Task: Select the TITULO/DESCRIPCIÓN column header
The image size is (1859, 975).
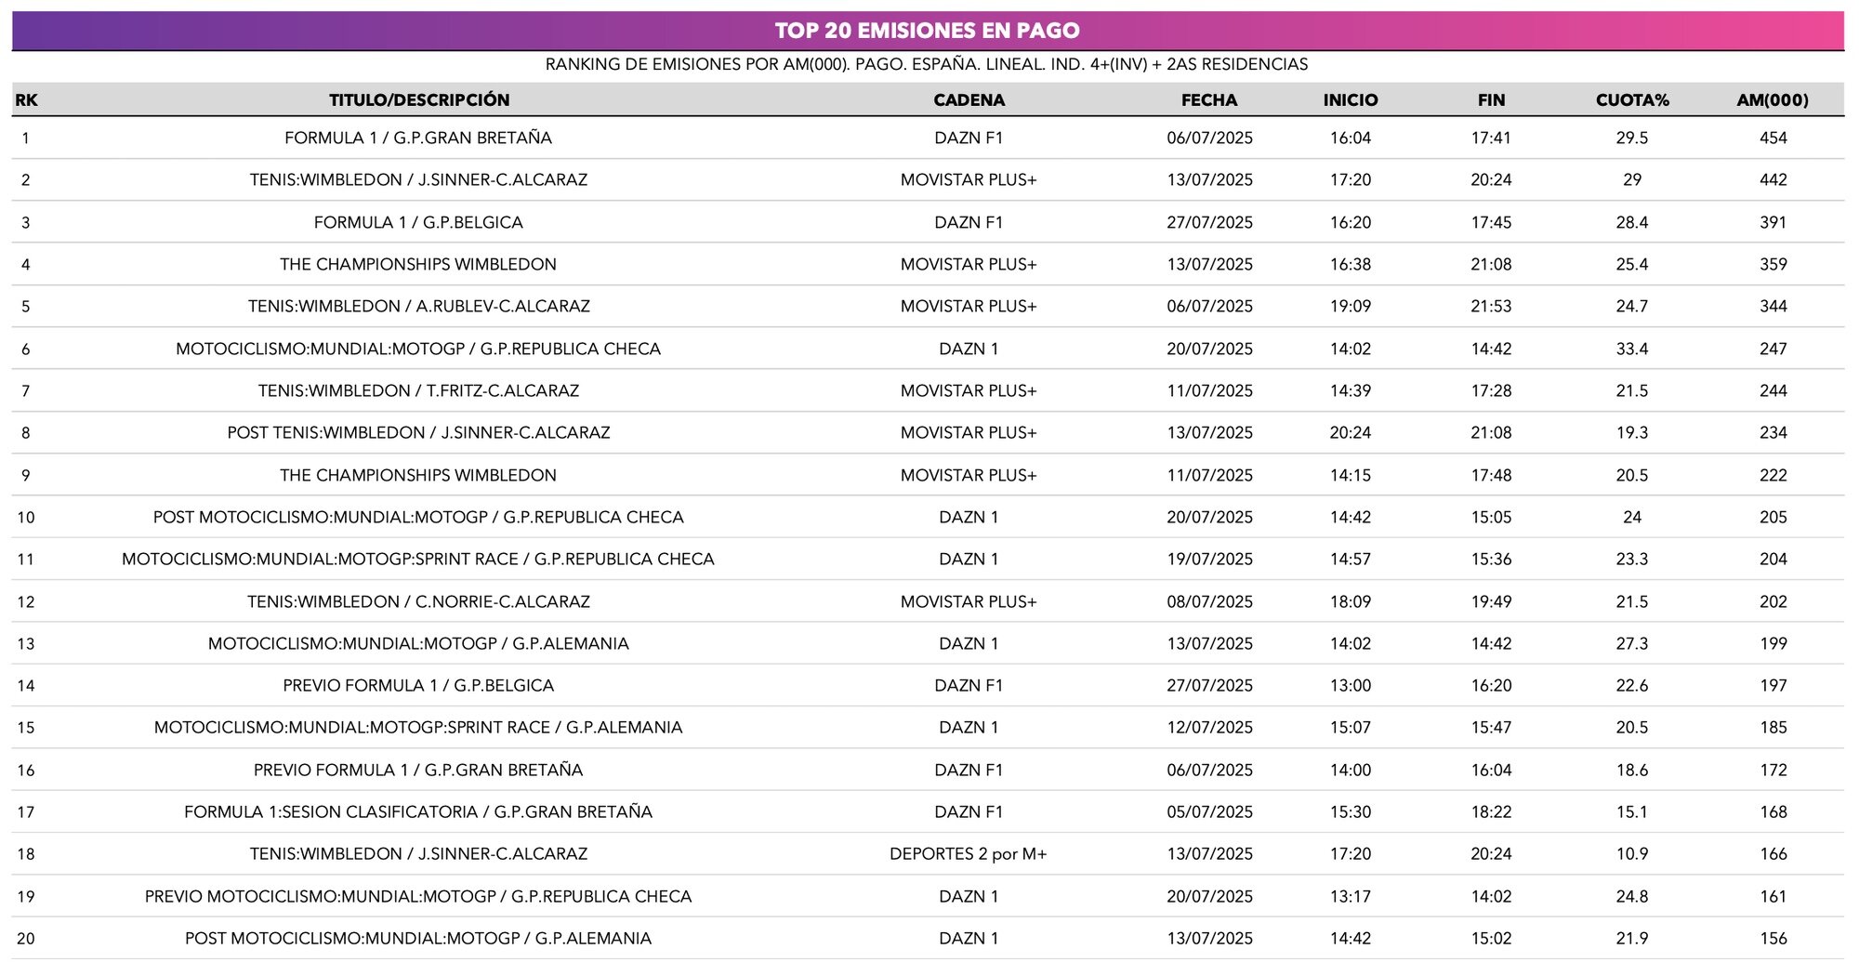Action: click(x=418, y=100)
